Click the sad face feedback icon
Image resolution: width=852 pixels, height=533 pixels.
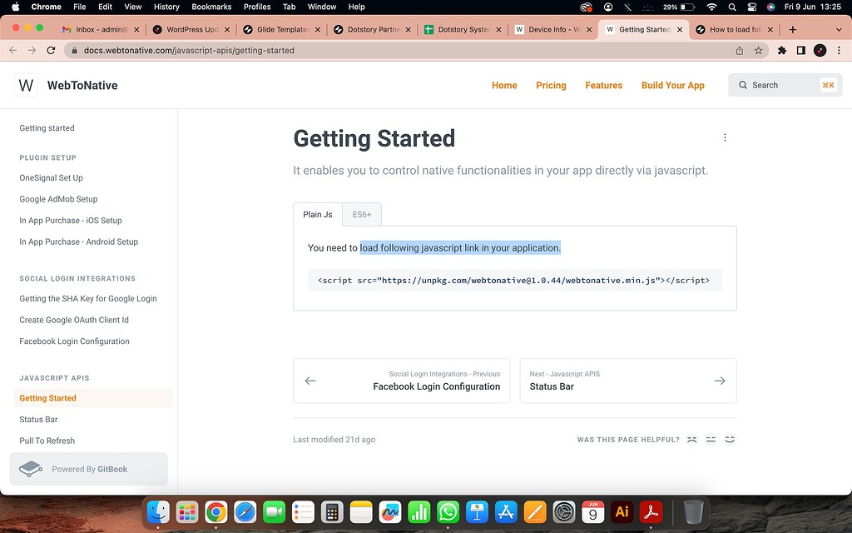pos(691,439)
